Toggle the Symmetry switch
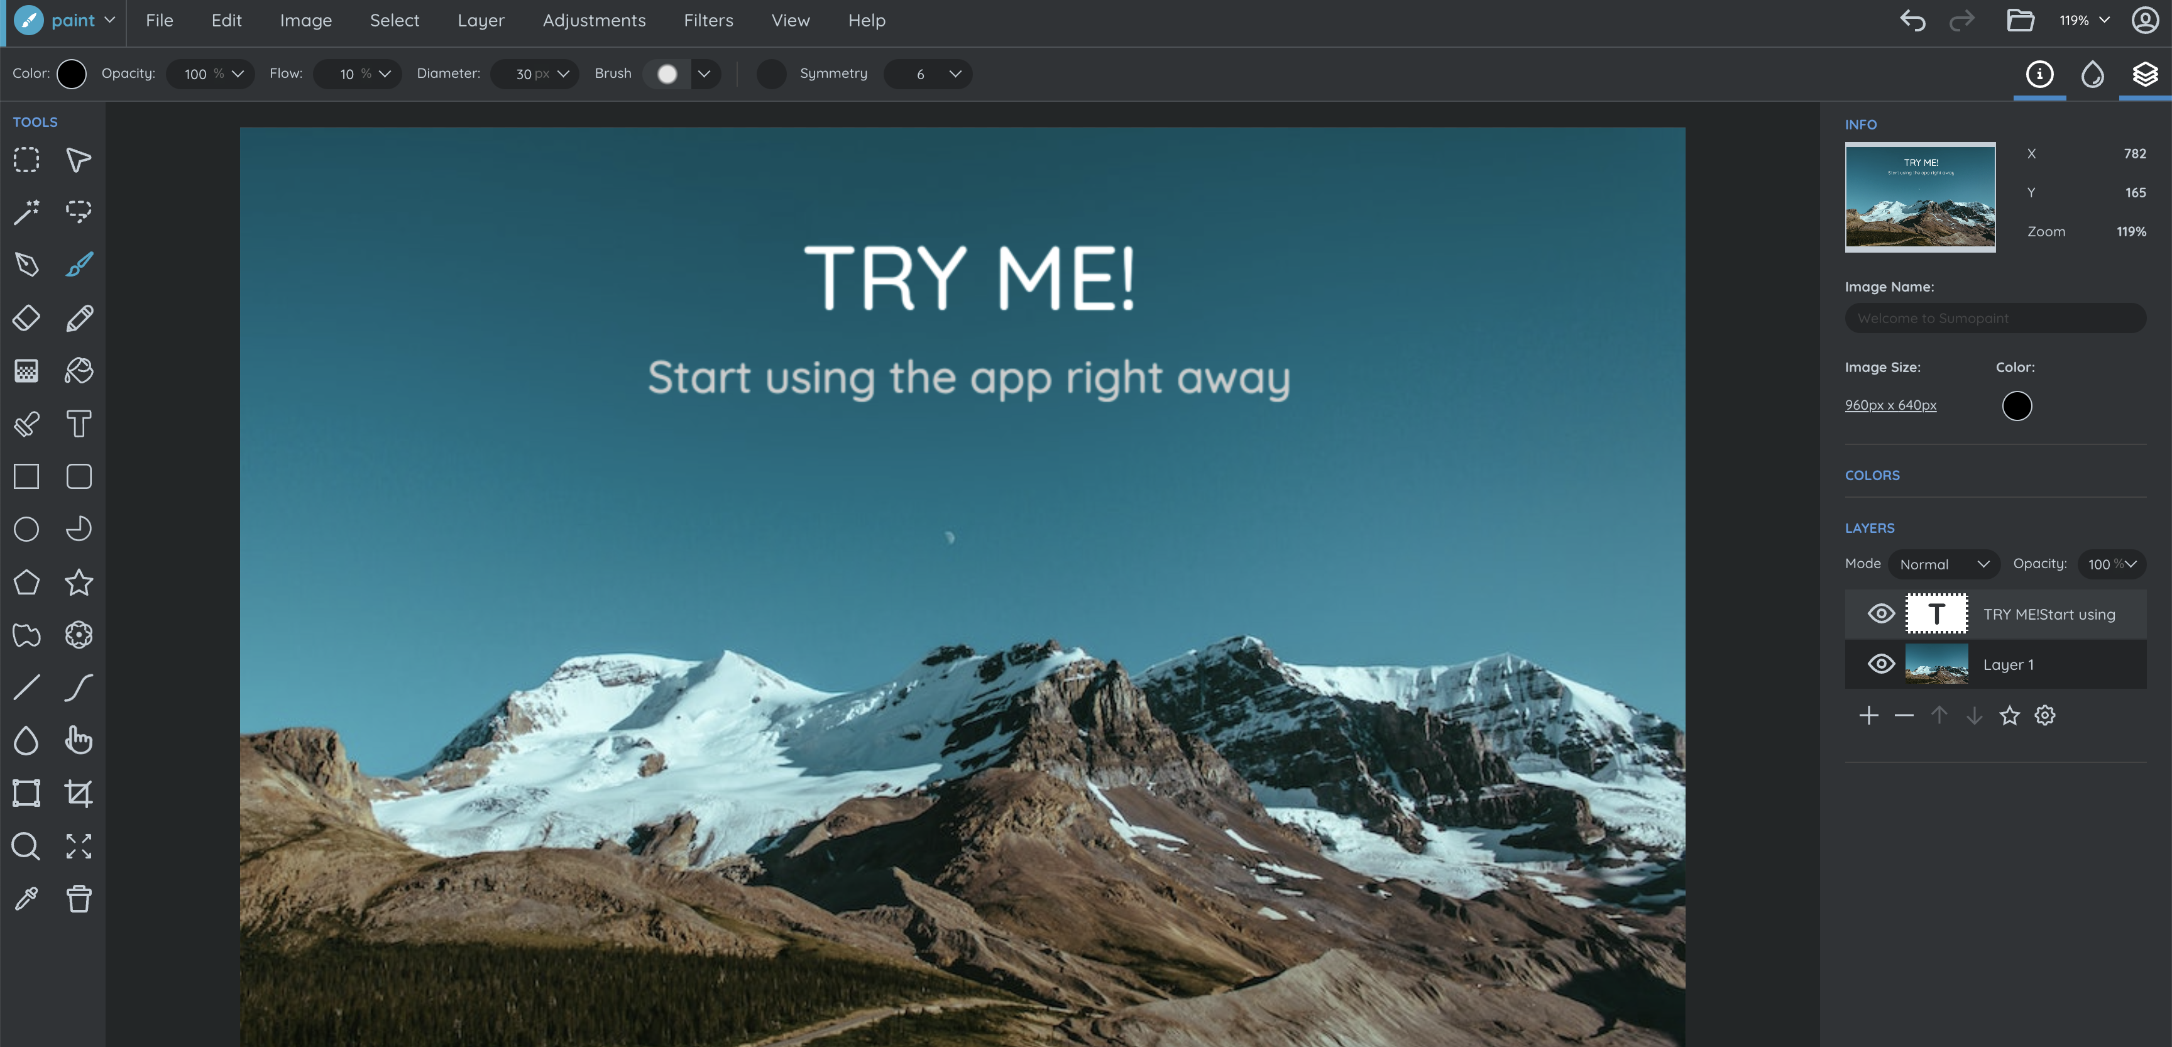 [771, 74]
